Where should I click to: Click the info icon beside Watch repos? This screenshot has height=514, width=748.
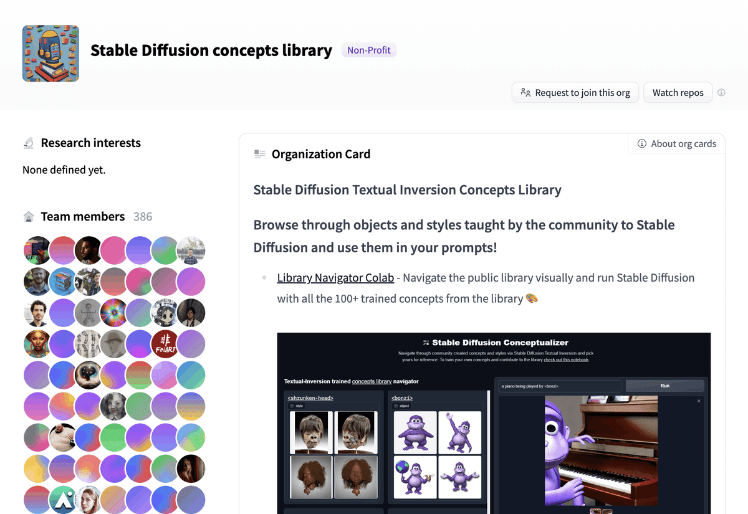(x=721, y=92)
